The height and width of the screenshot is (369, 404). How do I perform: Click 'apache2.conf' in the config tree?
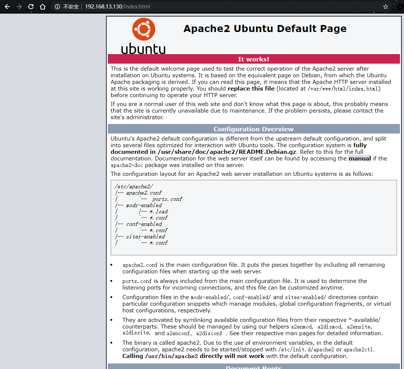(144, 193)
